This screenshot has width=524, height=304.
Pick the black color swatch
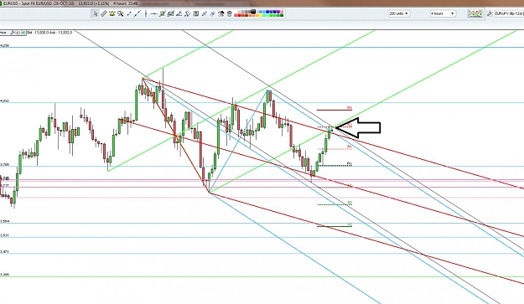(253, 12)
